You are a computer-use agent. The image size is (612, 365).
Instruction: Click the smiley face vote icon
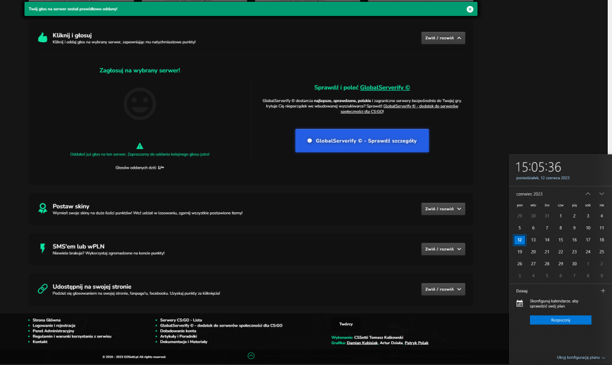[x=140, y=104]
